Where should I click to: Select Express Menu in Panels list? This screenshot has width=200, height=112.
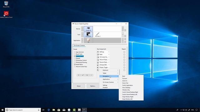[80, 56]
